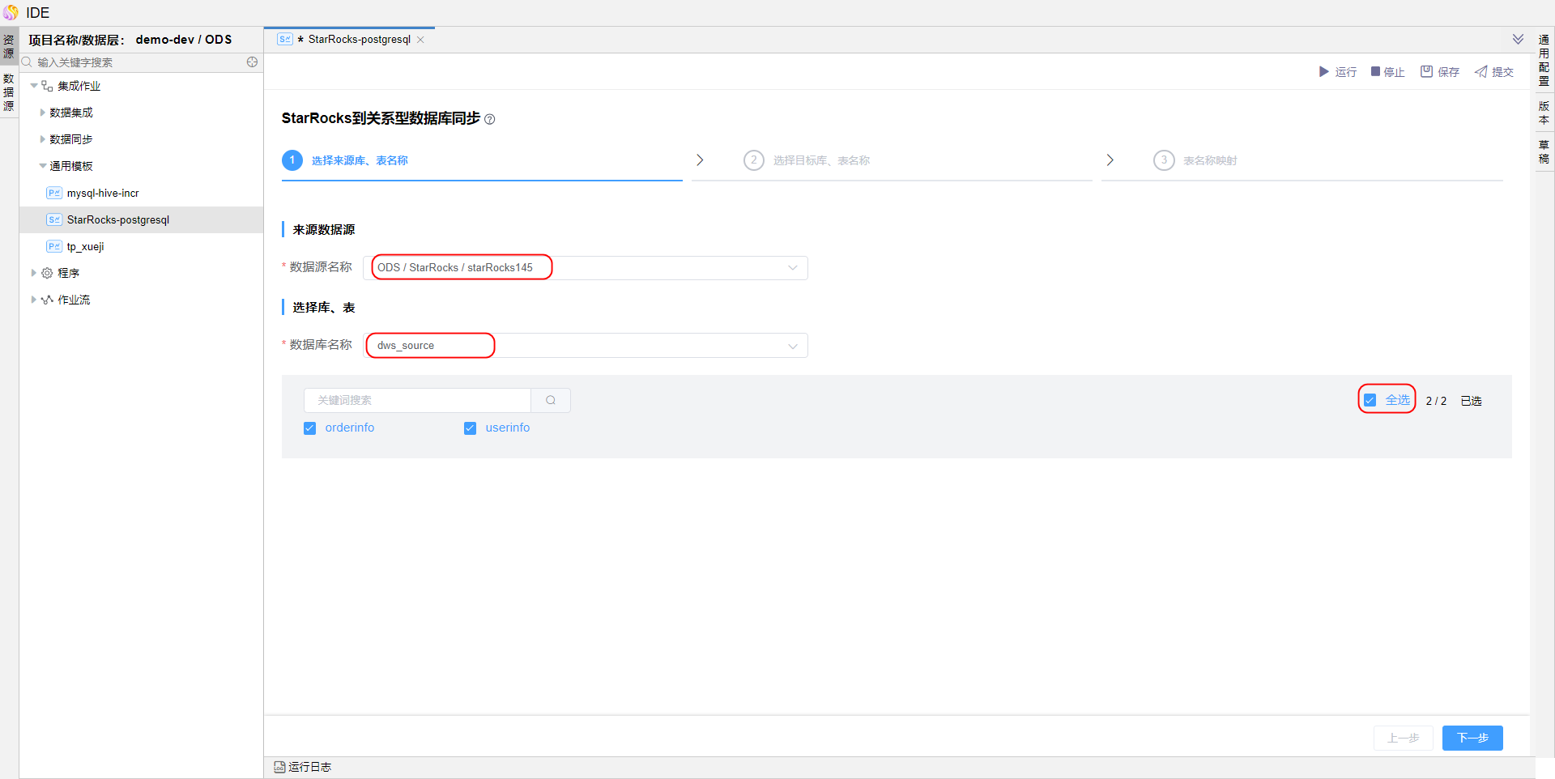Uncheck the userinfo table checkbox
This screenshot has width=1555, height=779.
click(x=470, y=428)
